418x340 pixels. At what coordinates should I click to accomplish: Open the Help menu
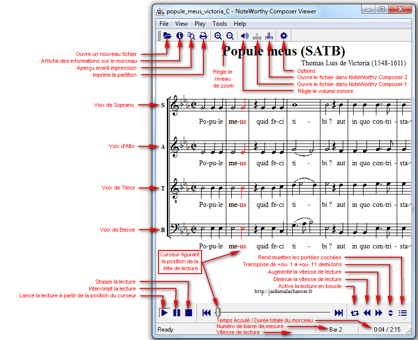pyautogui.click(x=240, y=24)
